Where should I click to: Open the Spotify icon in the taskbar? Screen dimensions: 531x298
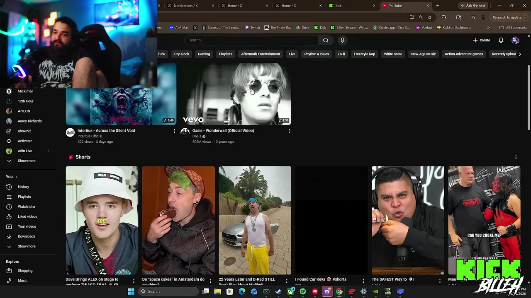[303, 291]
